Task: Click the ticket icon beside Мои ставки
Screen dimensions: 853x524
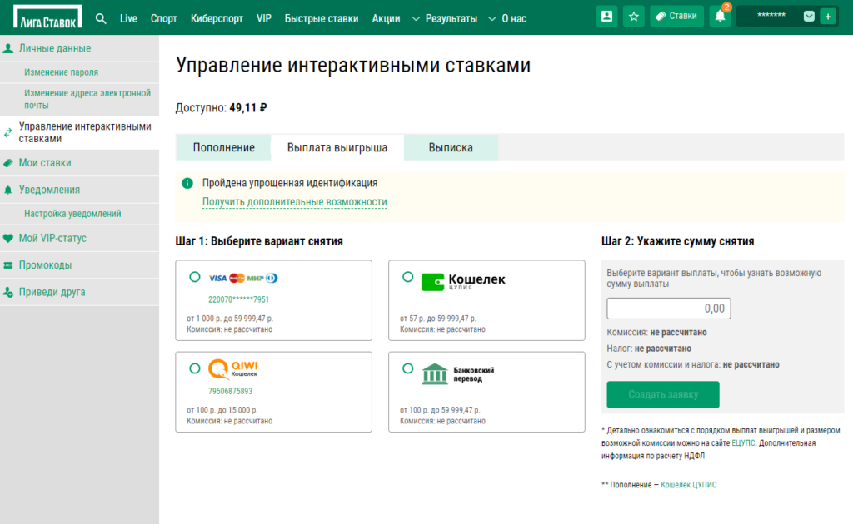Action: [x=8, y=163]
